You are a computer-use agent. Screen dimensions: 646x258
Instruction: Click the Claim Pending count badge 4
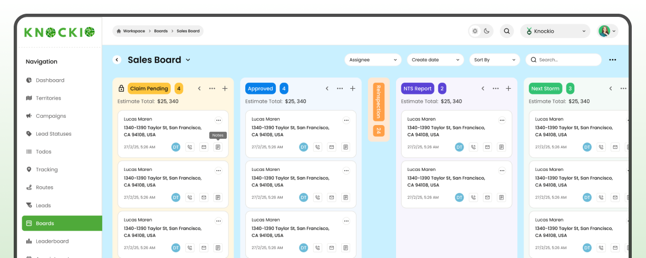(179, 89)
